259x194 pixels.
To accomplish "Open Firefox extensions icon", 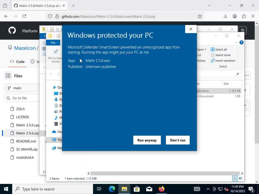I will point(244,16).
